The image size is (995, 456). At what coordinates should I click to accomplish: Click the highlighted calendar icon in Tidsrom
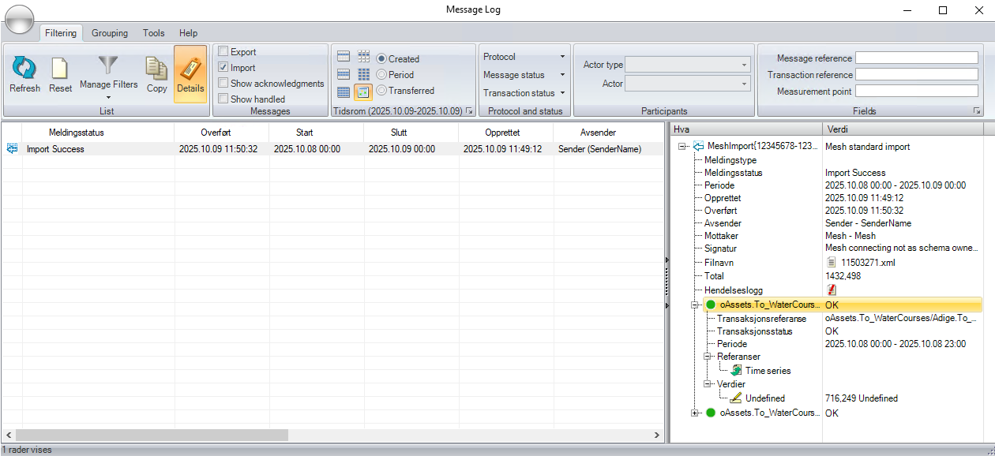pyautogui.click(x=363, y=92)
